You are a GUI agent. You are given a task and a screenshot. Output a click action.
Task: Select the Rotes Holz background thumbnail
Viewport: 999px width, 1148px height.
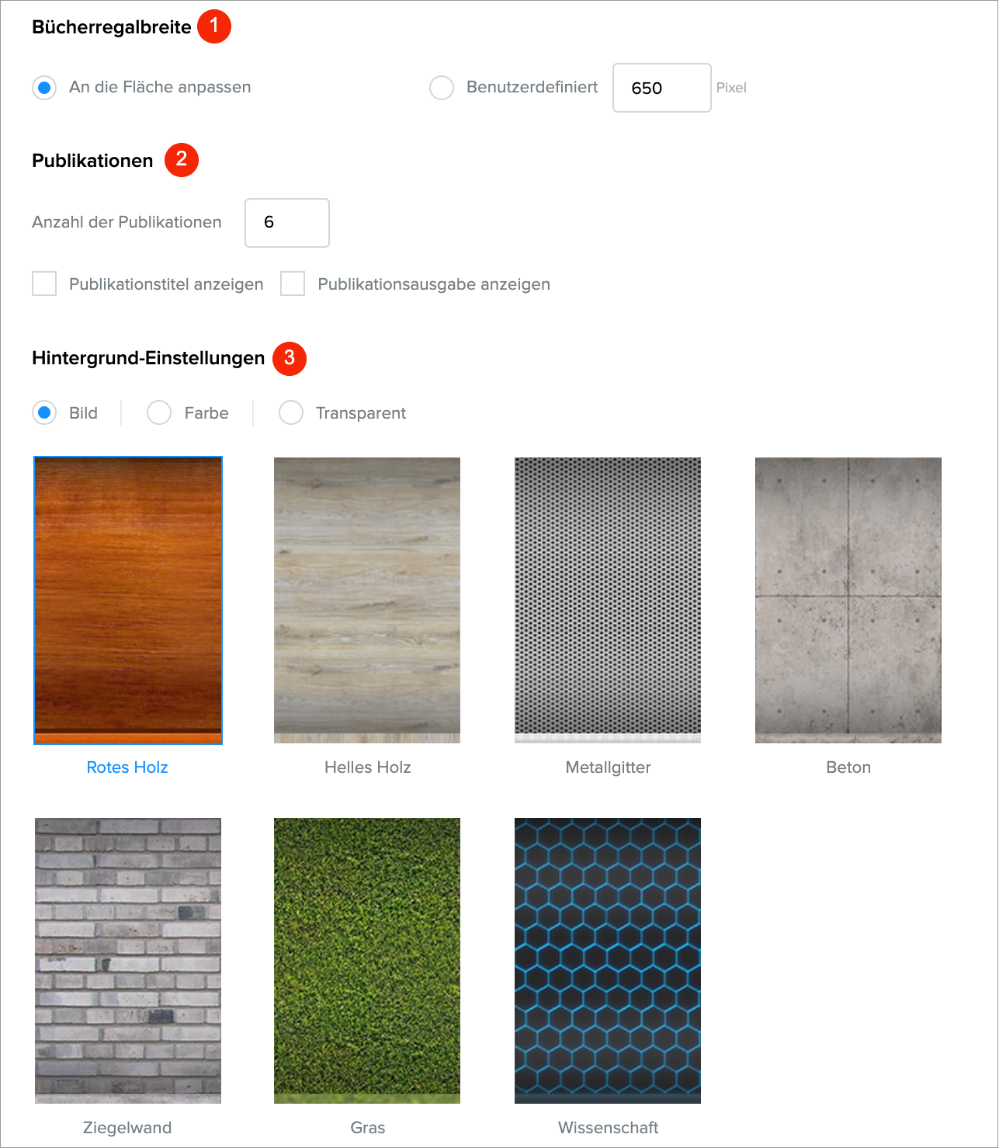[x=128, y=600]
